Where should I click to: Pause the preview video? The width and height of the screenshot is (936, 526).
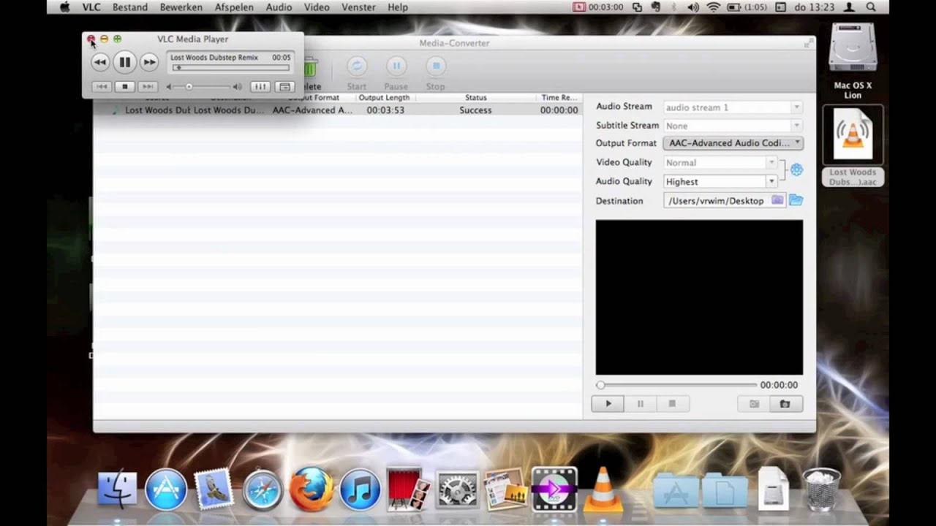coord(640,403)
